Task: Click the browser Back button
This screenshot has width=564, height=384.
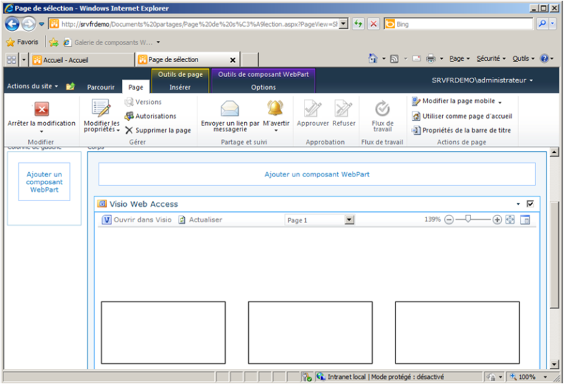Action: pos(12,24)
